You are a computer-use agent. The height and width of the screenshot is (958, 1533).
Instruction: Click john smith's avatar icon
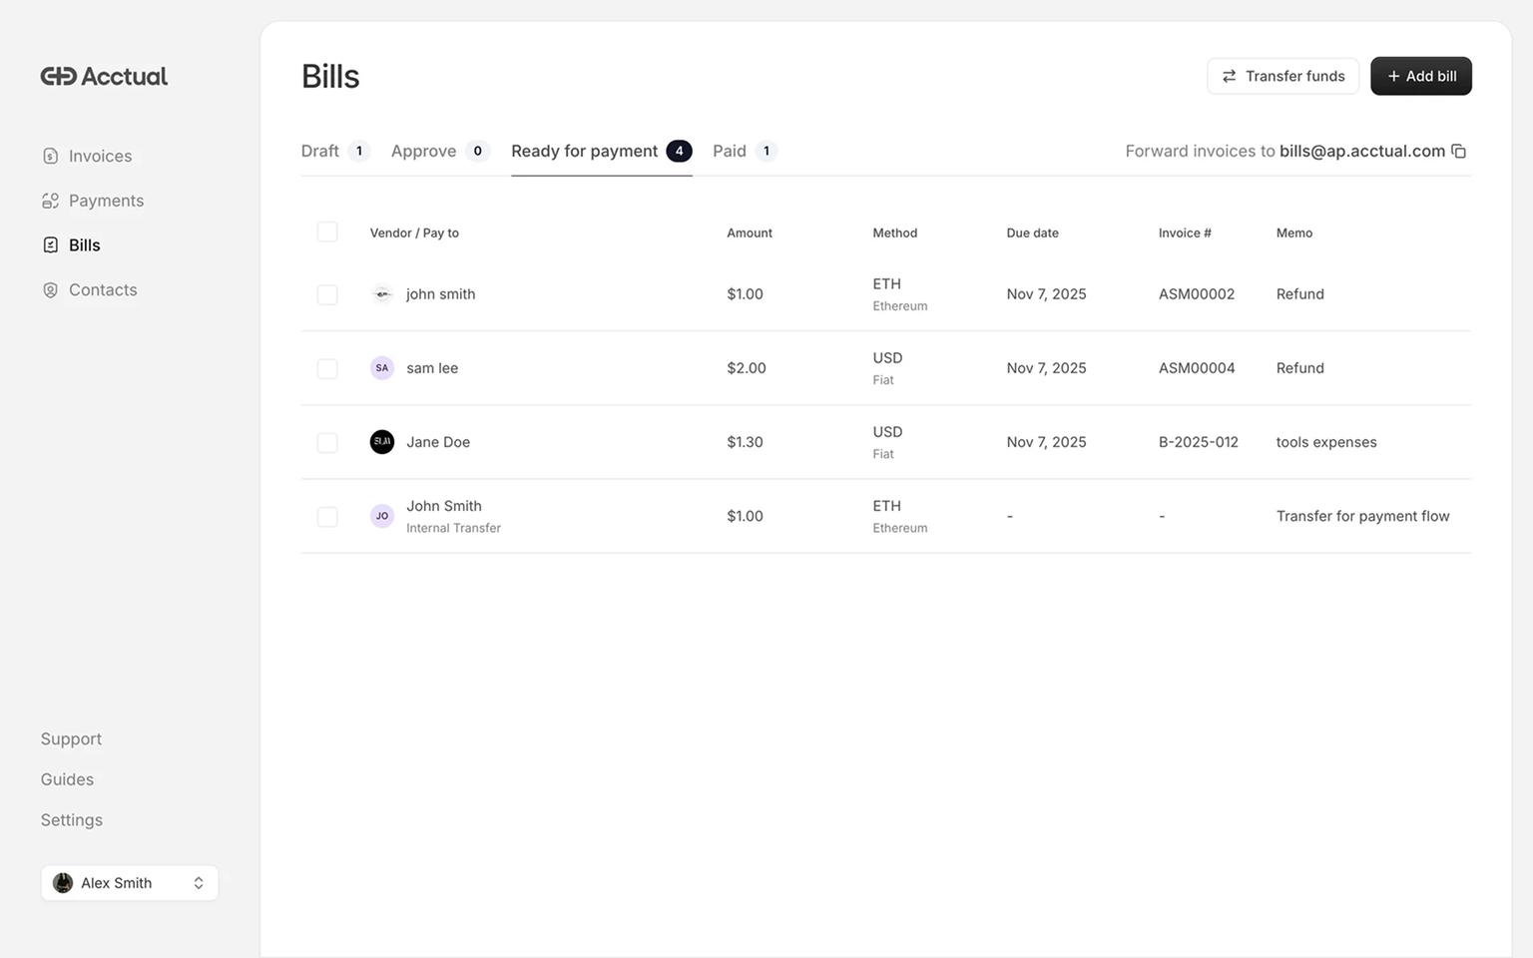[382, 294]
